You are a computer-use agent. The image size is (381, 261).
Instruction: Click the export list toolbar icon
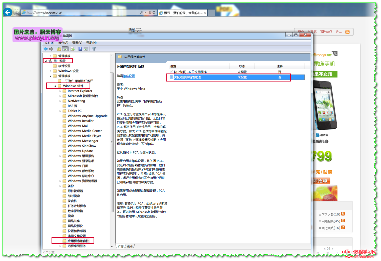tap(73, 49)
